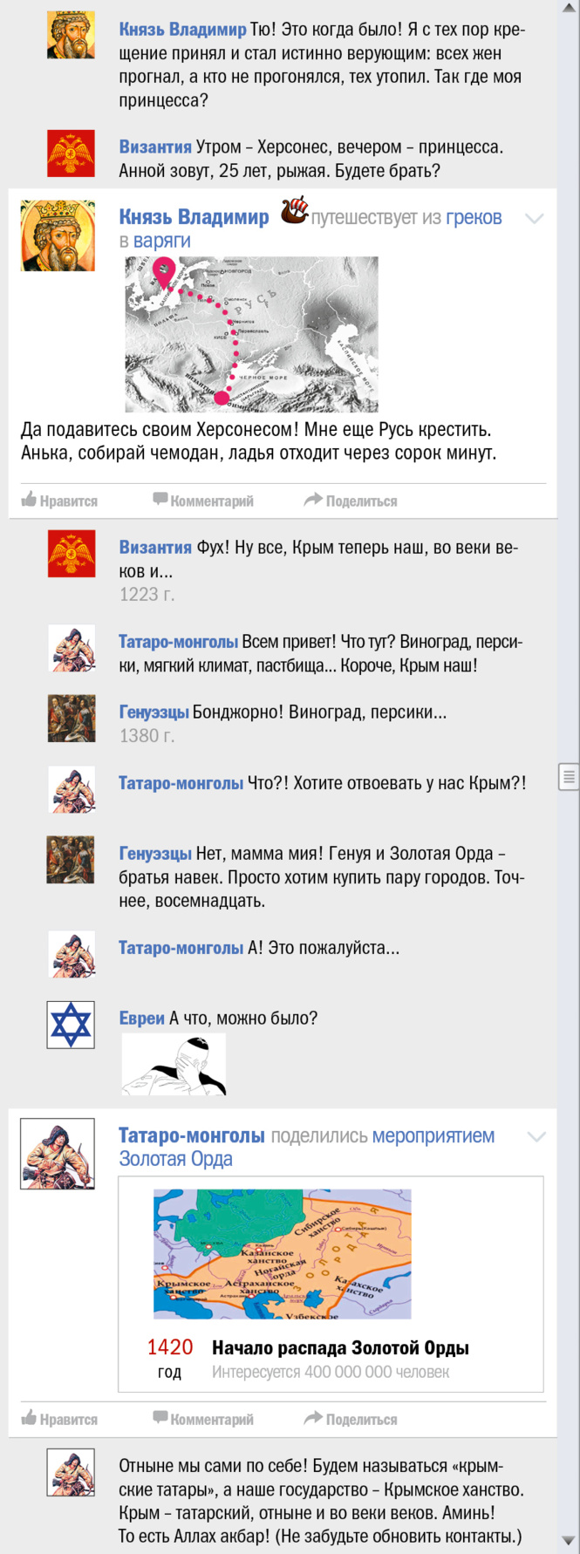Expand options chevron on Татаро-монголы post
This screenshot has width=580, height=1554.
pos(536,1137)
